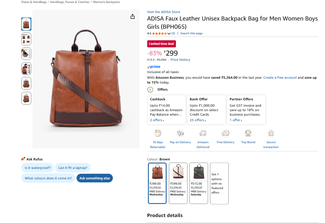Select the green colour option at ₹515.00
This screenshot has width=325, height=223.
[199, 183]
